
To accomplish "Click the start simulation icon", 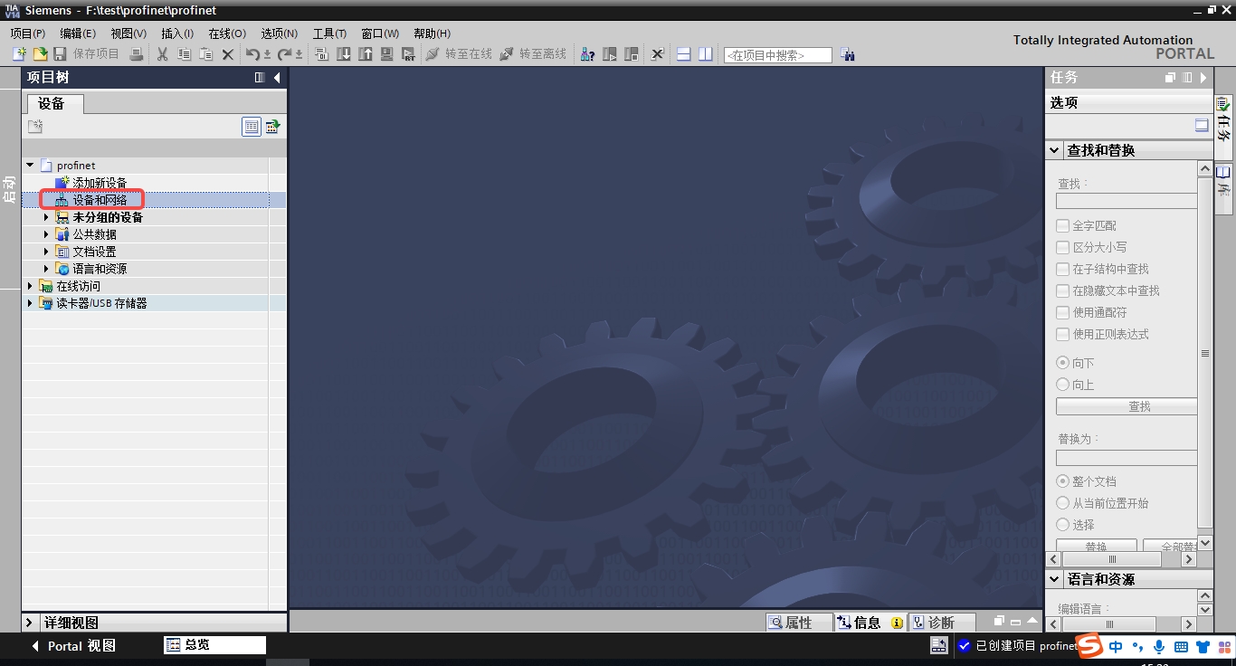I will point(387,54).
